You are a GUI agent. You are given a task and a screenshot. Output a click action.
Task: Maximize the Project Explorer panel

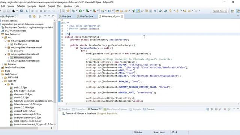tap(53, 16)
